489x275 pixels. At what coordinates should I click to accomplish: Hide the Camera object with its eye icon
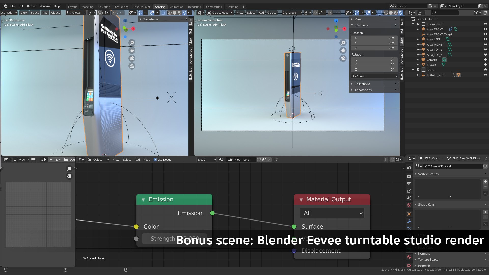pos(485,60)
